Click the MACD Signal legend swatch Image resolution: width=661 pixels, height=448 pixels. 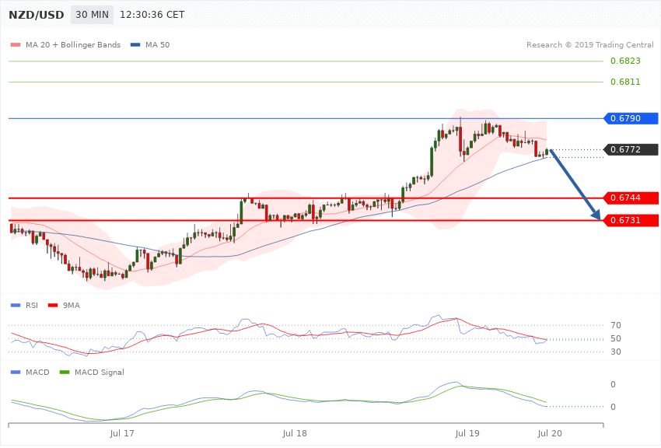pos(65,372)
